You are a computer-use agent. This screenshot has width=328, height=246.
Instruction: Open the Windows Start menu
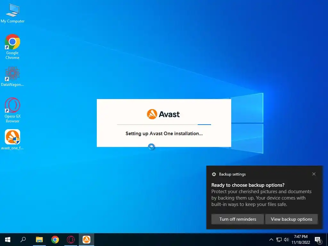pyautogui.click(x=8, y=240)
